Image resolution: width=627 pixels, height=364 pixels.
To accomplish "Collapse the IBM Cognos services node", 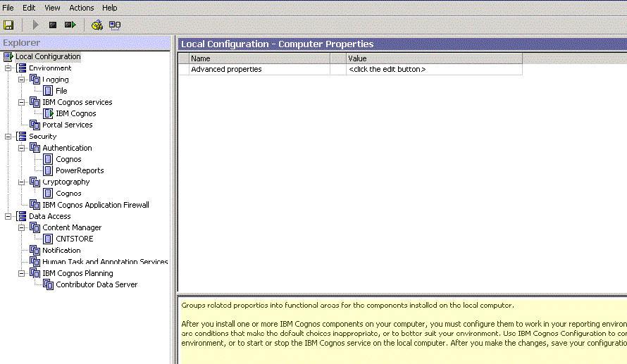I will [x=22, y=102].
